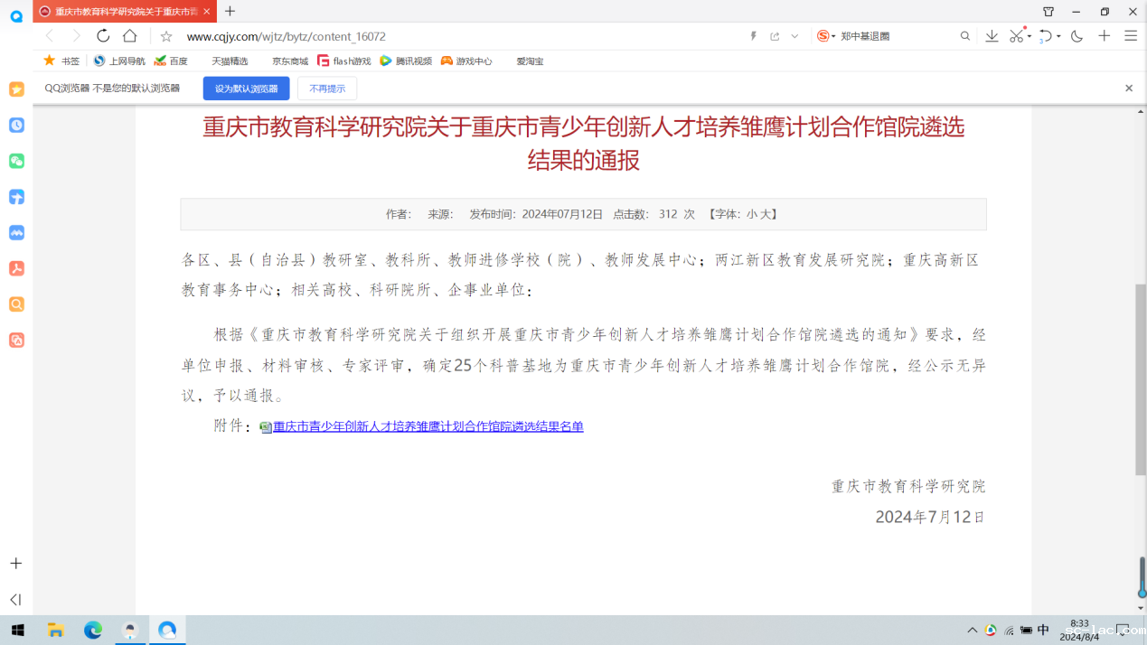Open dropdown arrow next to screenshot tool

(1029, 37)
